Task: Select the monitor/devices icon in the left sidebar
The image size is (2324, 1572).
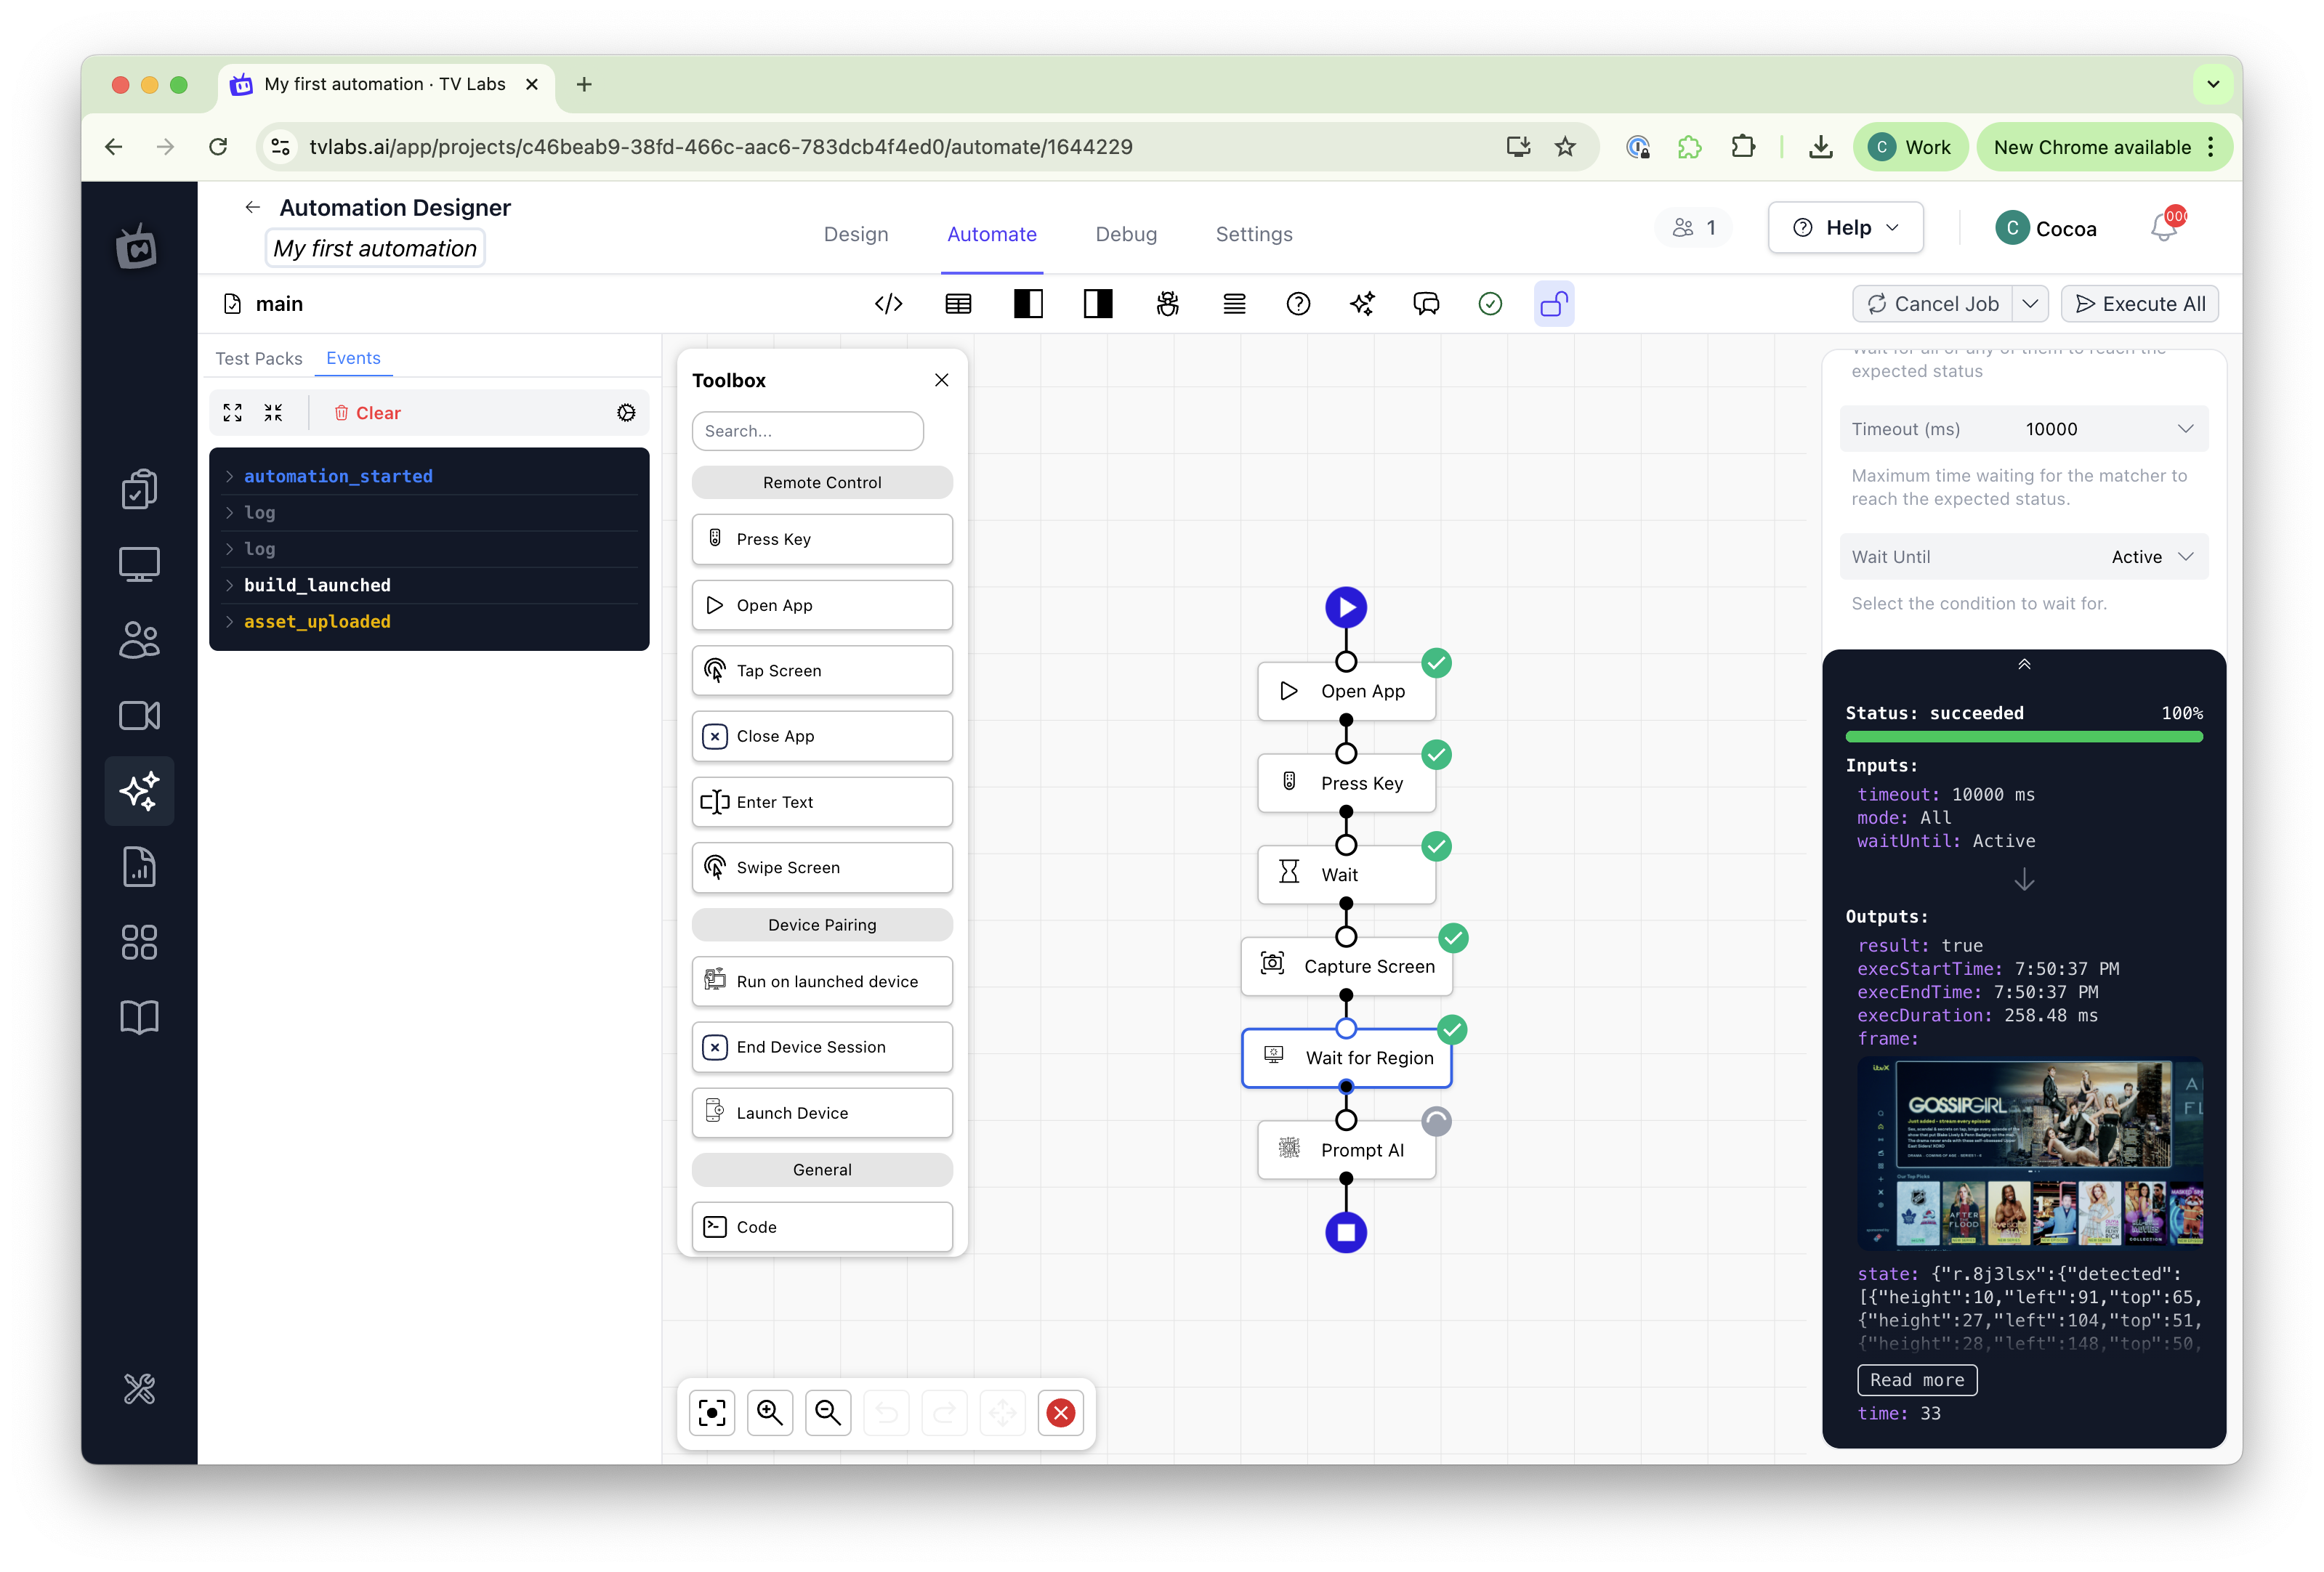Action: [x=139, y=564]
